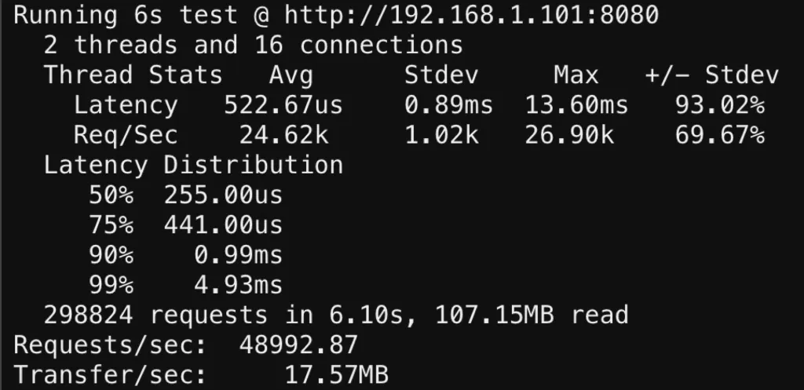Click the total request count 298824

[88, 315]
